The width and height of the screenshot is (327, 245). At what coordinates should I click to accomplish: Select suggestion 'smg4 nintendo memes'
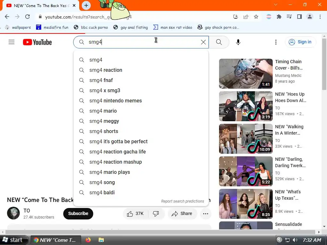click(x=141, y=100)
